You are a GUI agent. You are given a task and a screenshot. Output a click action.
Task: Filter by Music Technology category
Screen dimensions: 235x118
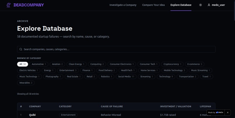[x=29, y=77]
